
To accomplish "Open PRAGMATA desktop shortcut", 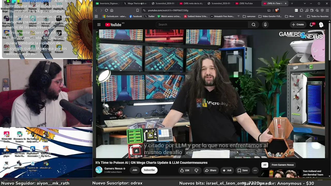I will click(x=19, y=165).
